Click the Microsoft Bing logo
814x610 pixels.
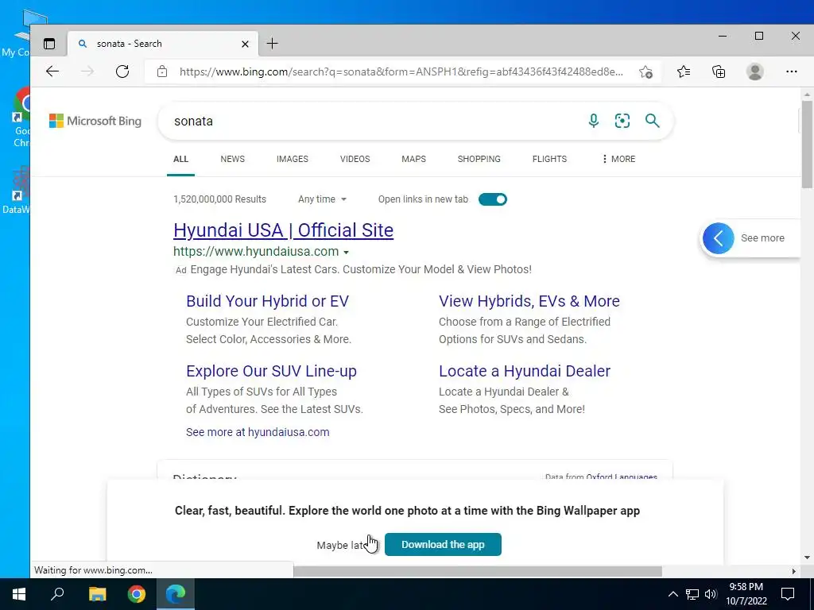[x=95, y=121]
